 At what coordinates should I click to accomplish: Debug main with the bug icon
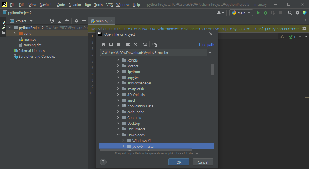[266, 13]
